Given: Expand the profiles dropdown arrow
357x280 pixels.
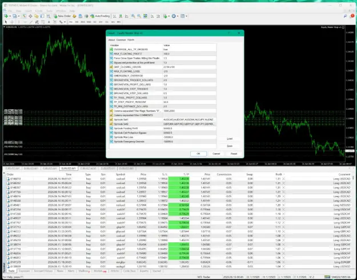Looking at the screenshot, I should pos(19,16).
